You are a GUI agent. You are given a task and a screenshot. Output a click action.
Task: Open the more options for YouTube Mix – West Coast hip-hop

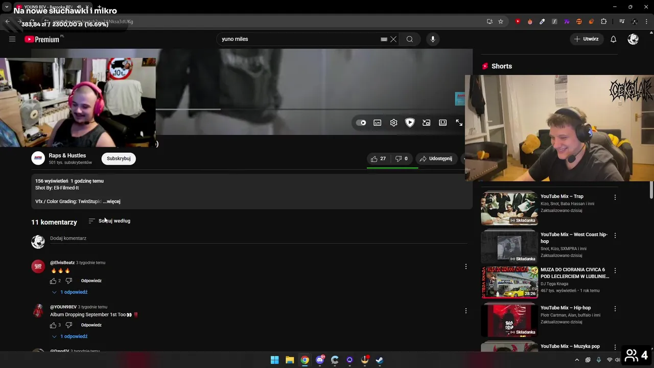pyautogui.click(x=615, y=236)
